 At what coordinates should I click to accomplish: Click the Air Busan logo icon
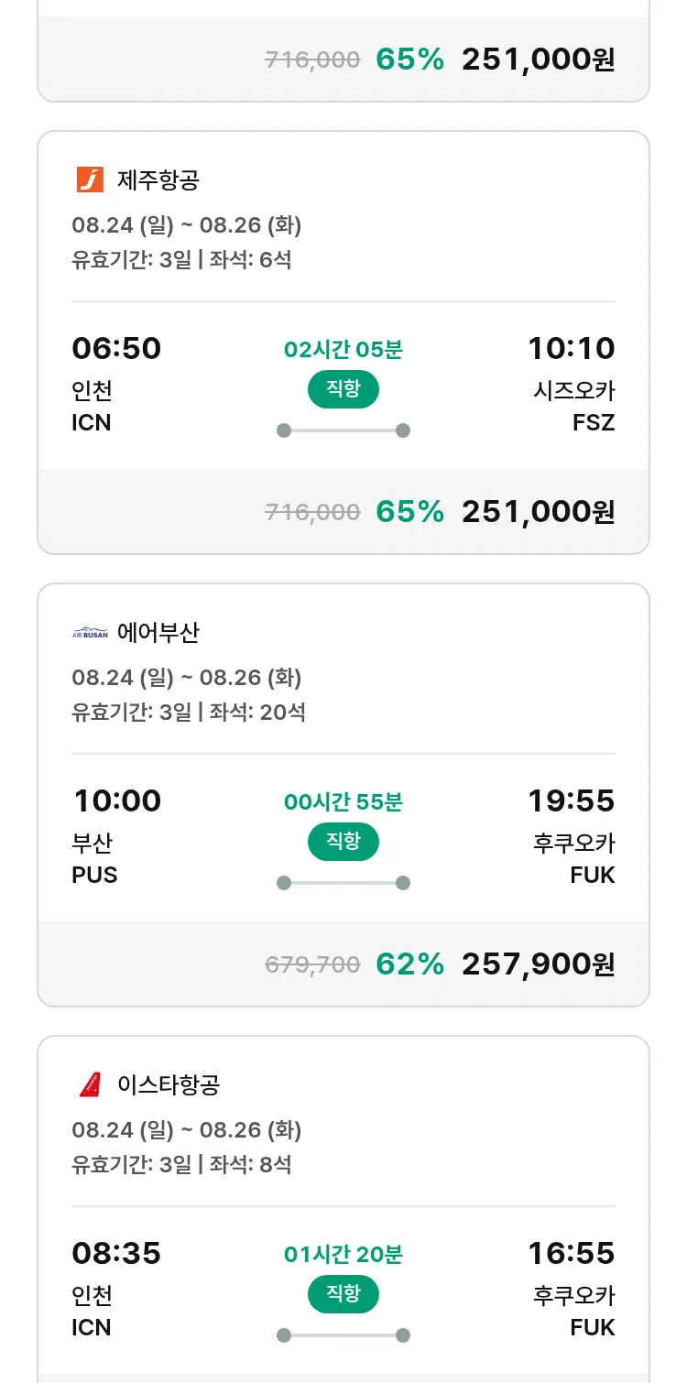tap(90, 632)
